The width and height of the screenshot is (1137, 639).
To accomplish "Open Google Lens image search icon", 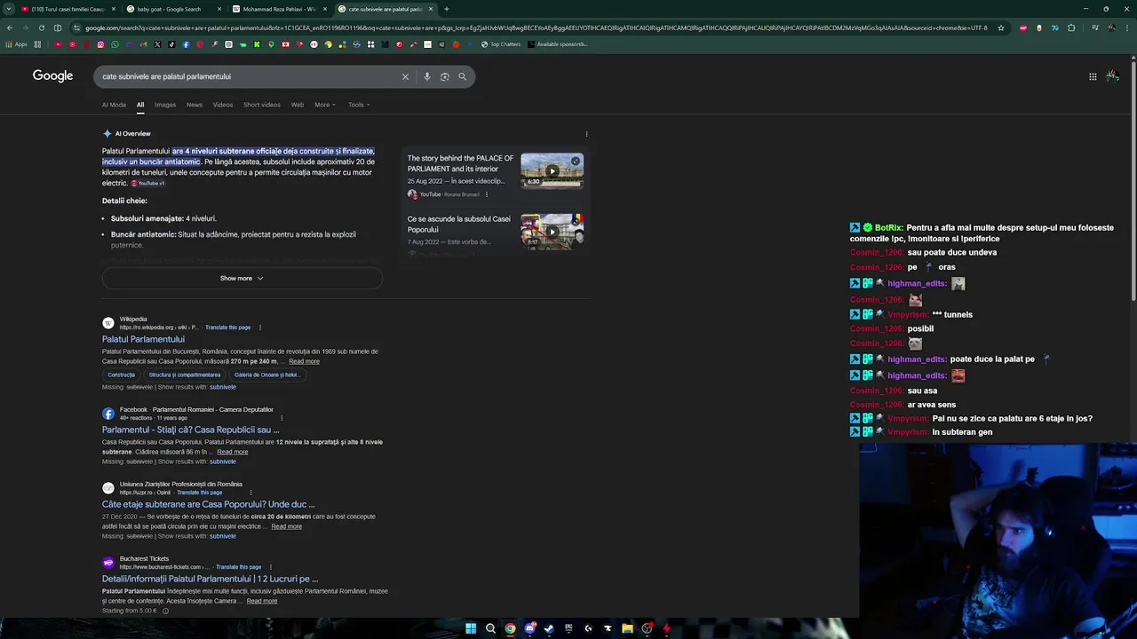I will pyautogui.click(x=445, y=76).
